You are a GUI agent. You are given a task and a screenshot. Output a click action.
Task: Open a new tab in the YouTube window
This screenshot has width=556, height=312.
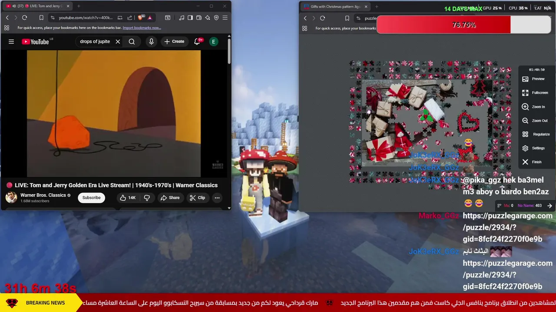(79, 6)
